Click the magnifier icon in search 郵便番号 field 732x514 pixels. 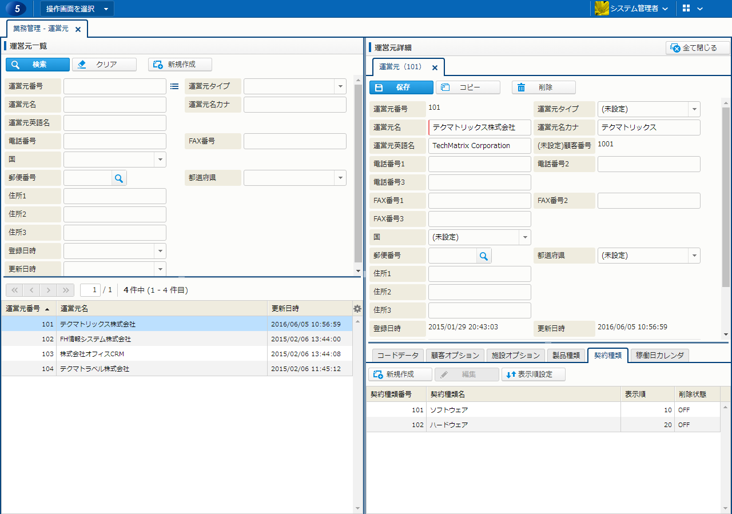click(119, 178)
